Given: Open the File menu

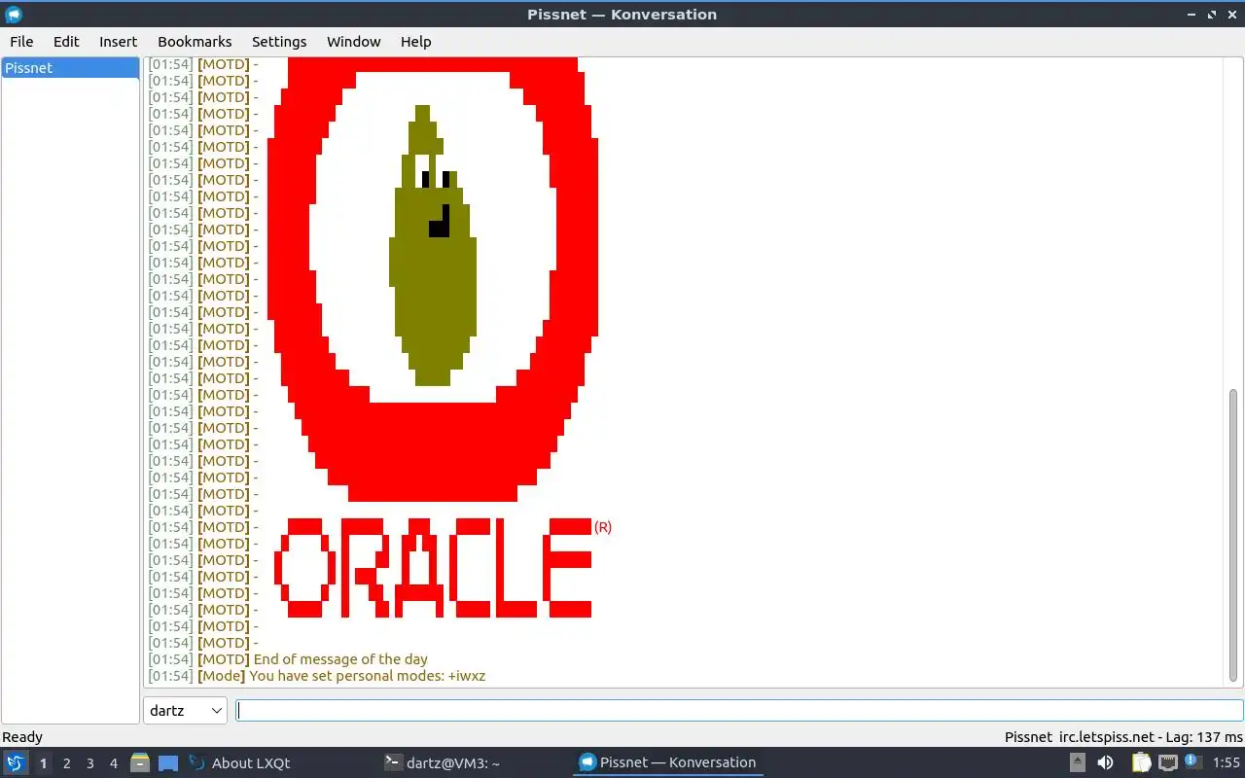Looking at the screenshot, I should (21, 42).
